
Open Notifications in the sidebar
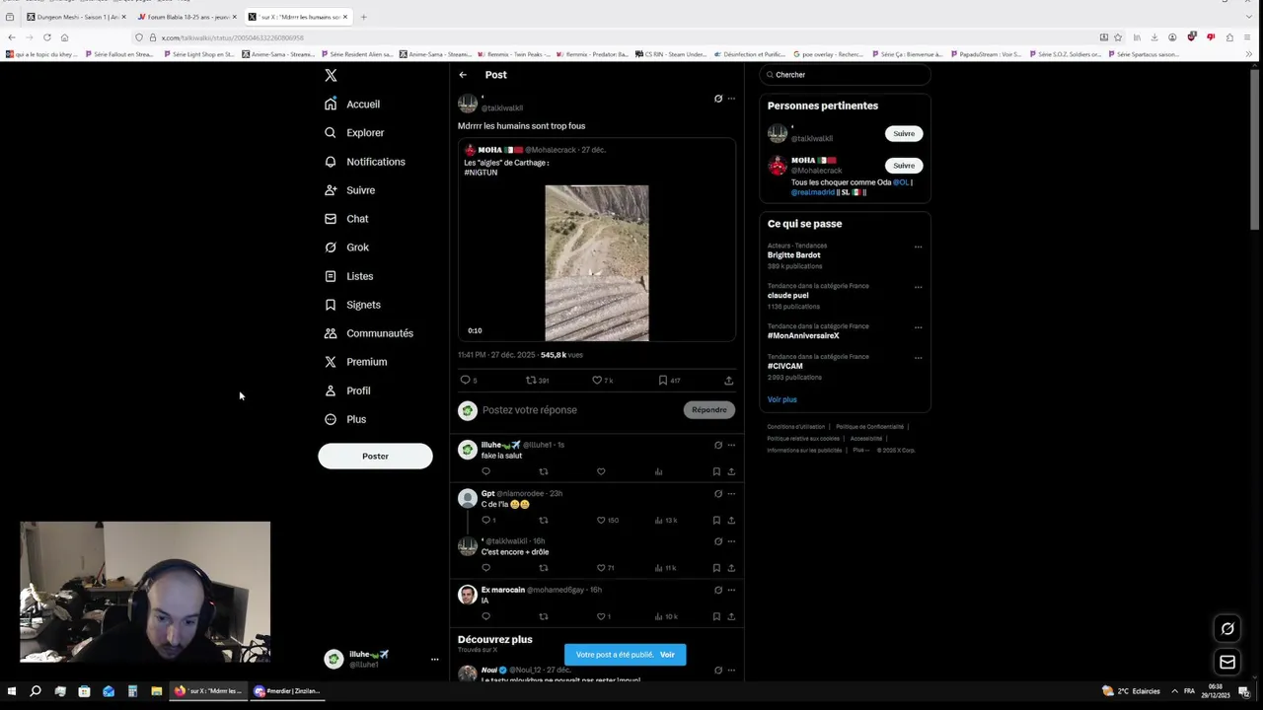pyautogui.click(x=364, y=162)
